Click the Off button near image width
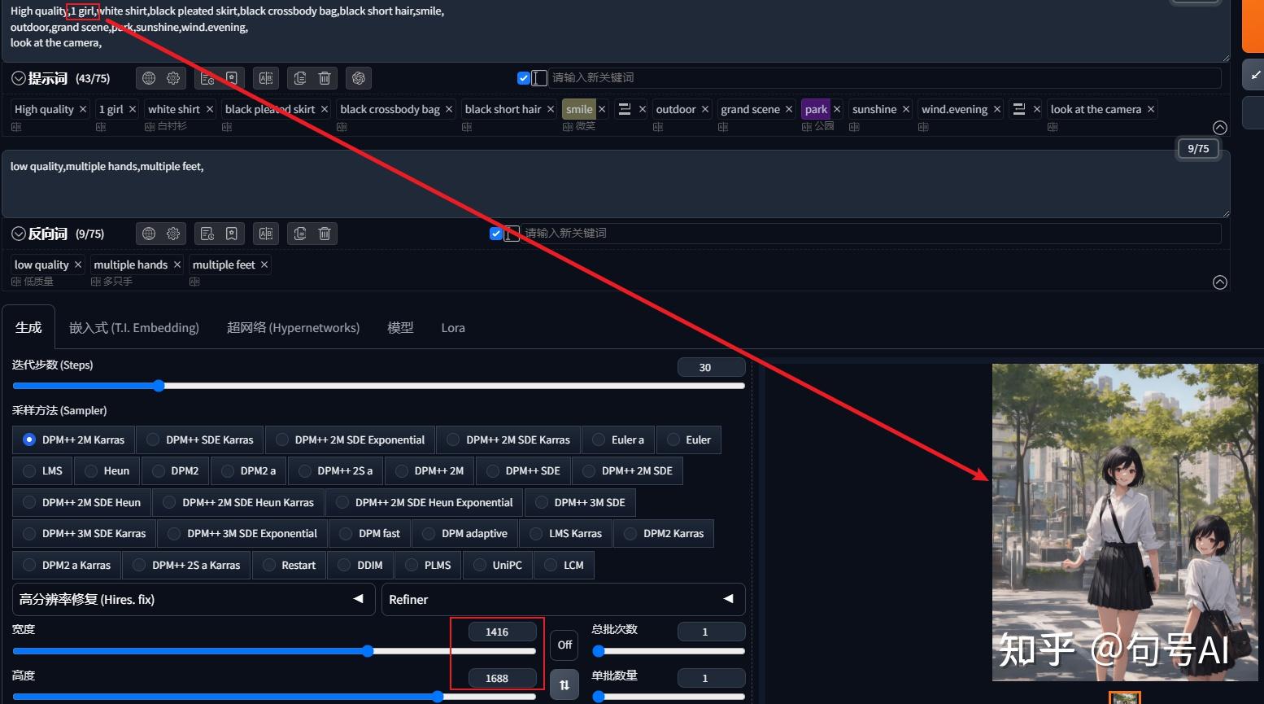The height and width of the screenshot is (704, 1264). tap(564, 645)
